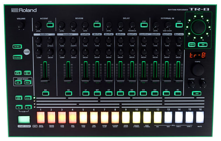Toggle the External In STEP button
Image resolution: width=221 pixels, height=141 pixels.
pos(179,25)
